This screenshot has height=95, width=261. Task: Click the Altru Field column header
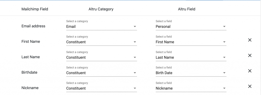[187, 9]
